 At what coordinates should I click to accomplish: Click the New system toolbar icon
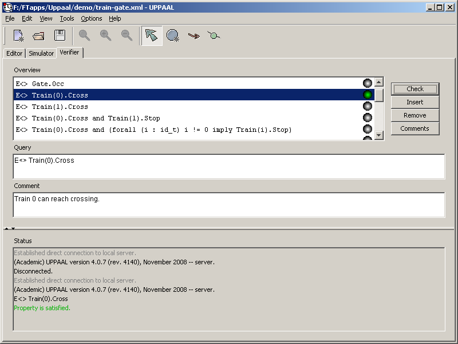pyautogui.click(x=19, y=36)
